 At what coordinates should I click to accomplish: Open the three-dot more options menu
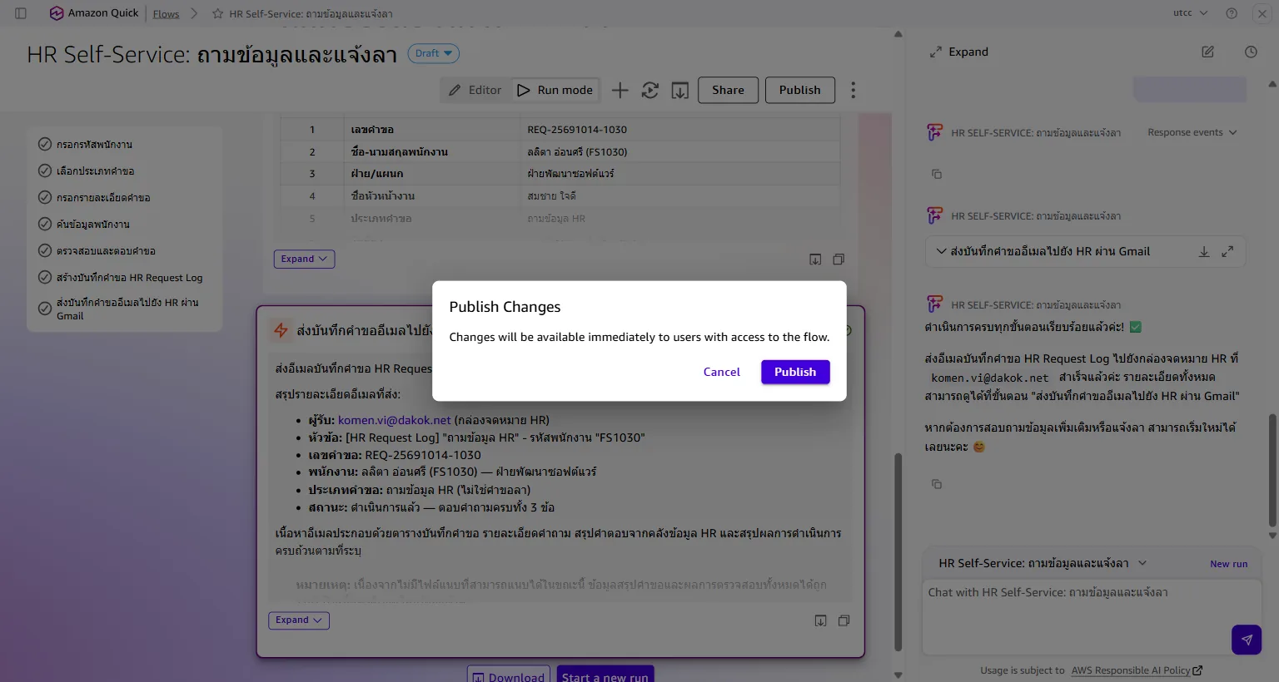click(x=853, y=90)
